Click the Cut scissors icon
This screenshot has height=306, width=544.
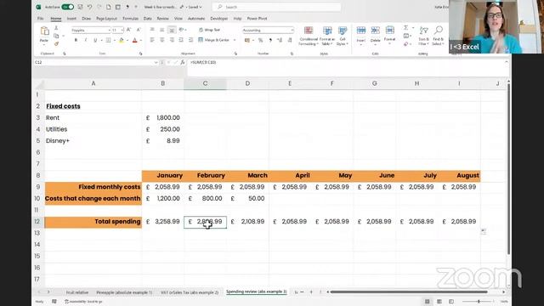pyautogui.click(x=56, y=28)
